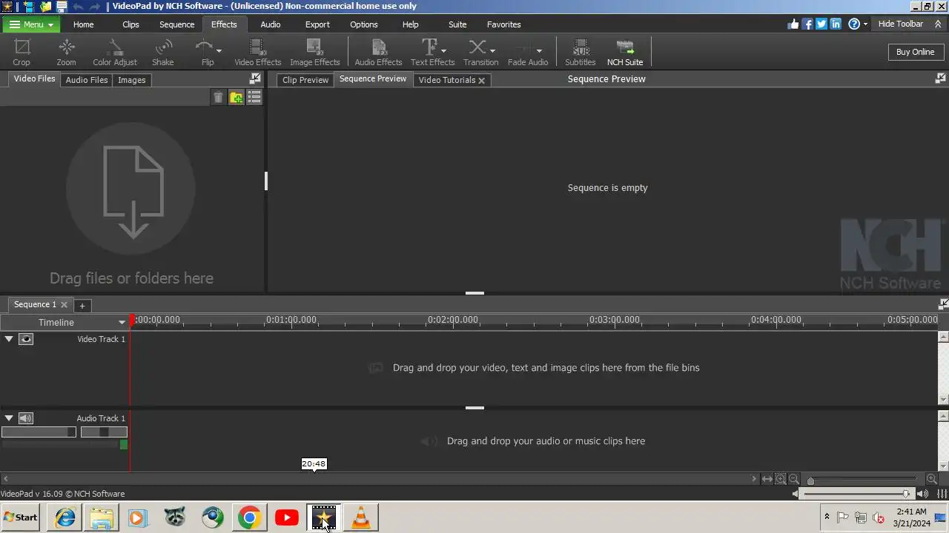Click the LinkedIn share icon
The height and width of the screenshot is (533, 949).
coord(836,24)
